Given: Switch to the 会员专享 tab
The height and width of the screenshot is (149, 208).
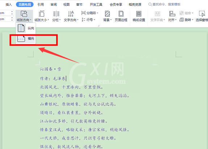Looking at the screenshot, I should [x=116, y=4].
